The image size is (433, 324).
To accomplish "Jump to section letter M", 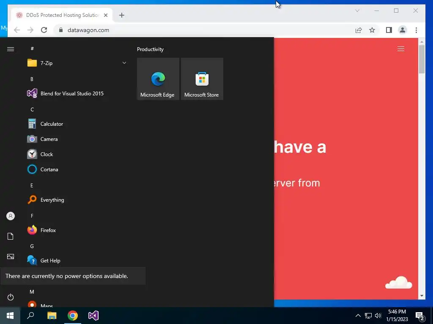I will 32,292.
